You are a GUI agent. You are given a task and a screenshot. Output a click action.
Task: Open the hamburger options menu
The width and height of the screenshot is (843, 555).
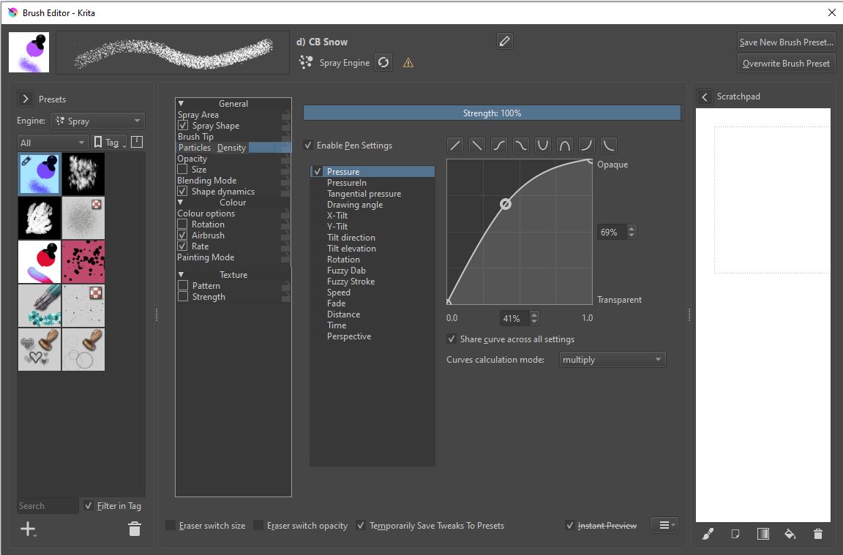click(664, 525)
